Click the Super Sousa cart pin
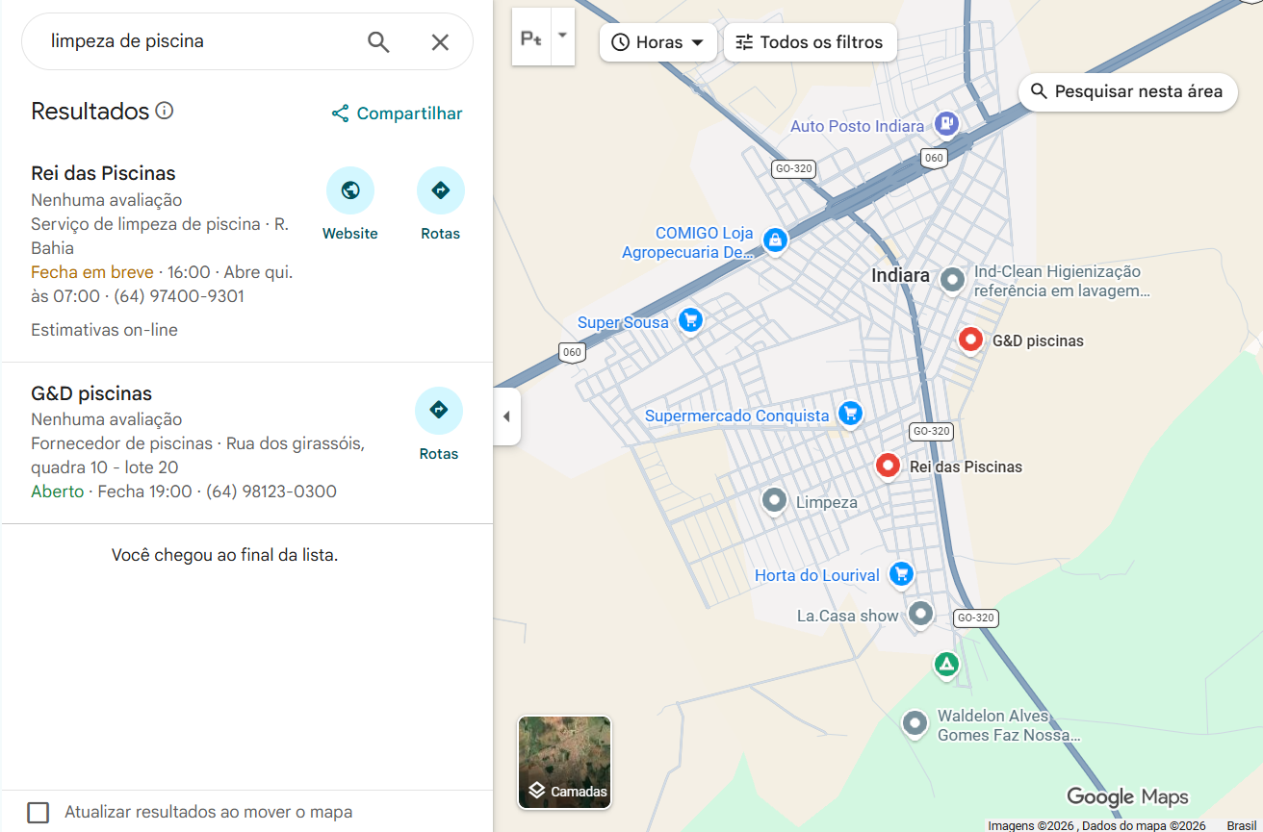This screenshot has height=832, width=1263. [689, 319]
